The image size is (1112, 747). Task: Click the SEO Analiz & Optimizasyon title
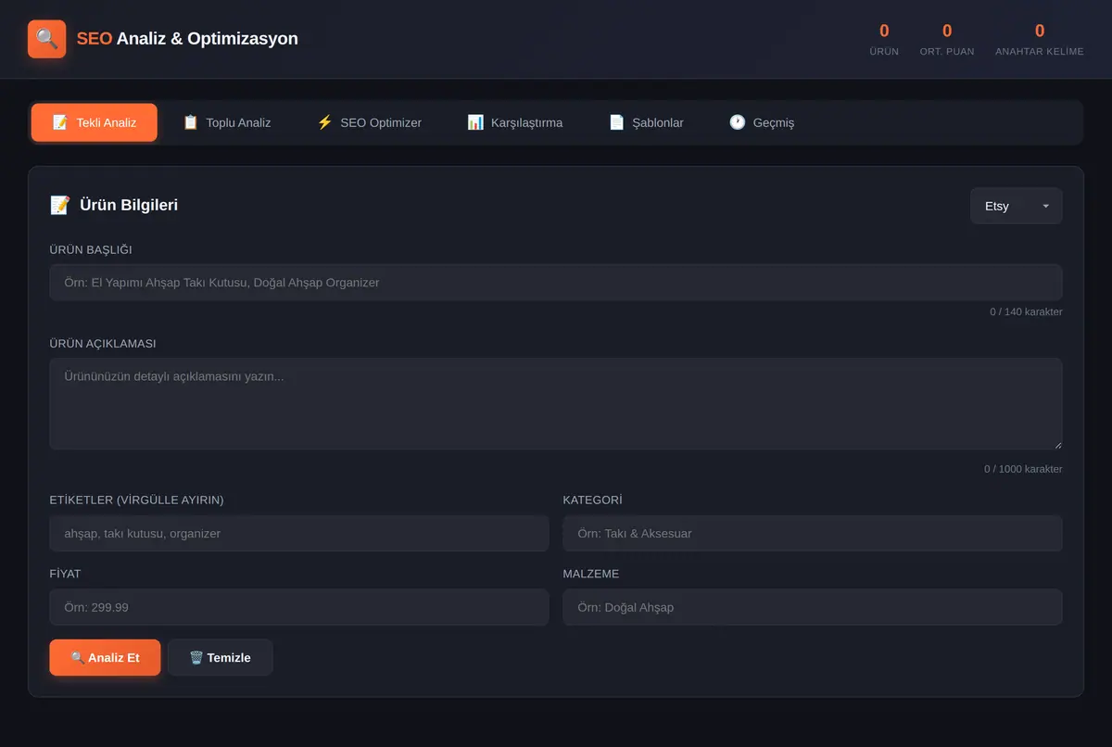(x=187, y=39)
